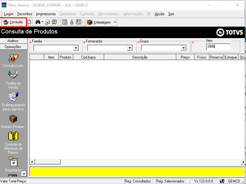The height and width of the screenshot is (184, 246).
Task: Click the horizontal scrollbar right arrow
Action: point(243,162)
